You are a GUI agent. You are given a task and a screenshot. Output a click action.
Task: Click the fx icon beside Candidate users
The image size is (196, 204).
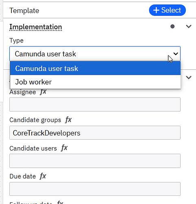tap(64, 148)
